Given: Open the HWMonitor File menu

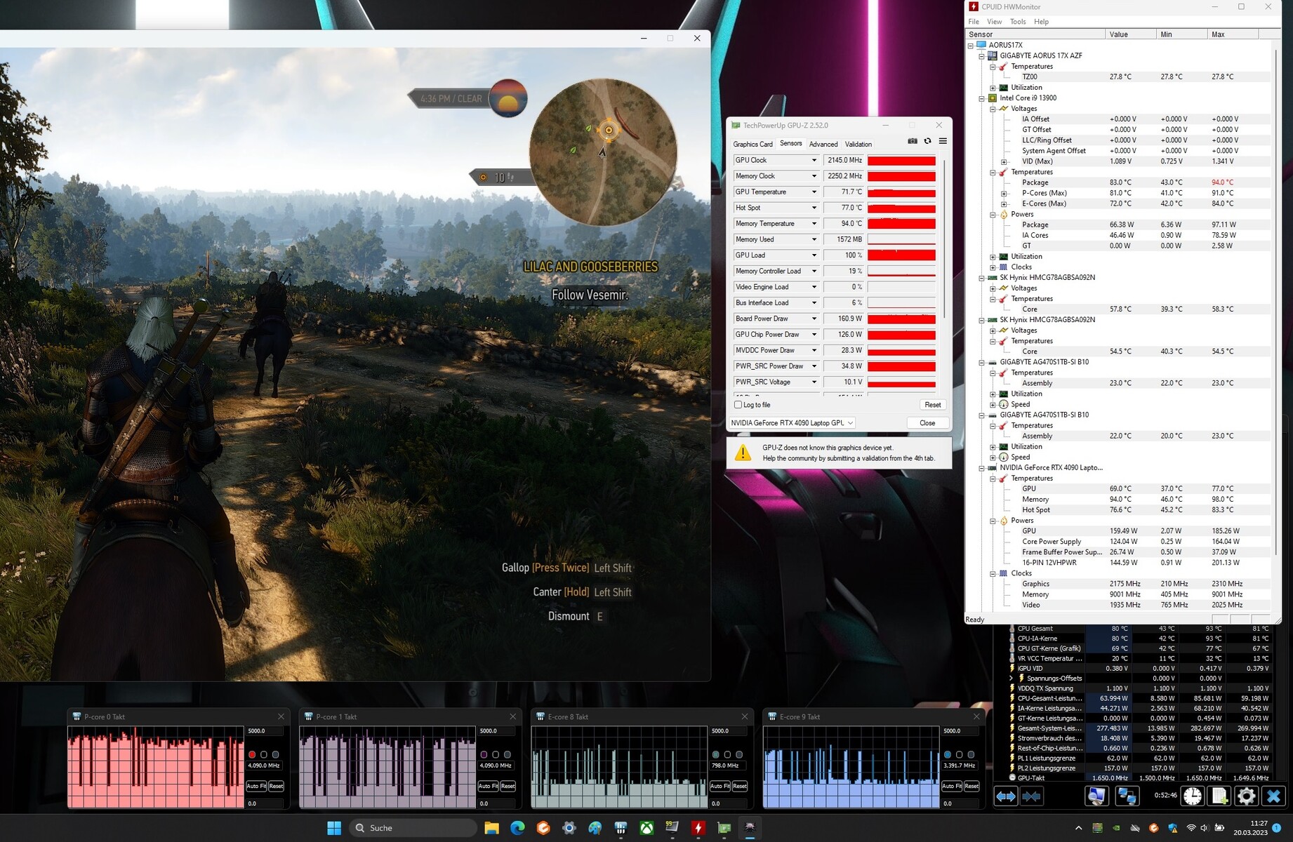Looking at the screenshot, I should point(974,22).
